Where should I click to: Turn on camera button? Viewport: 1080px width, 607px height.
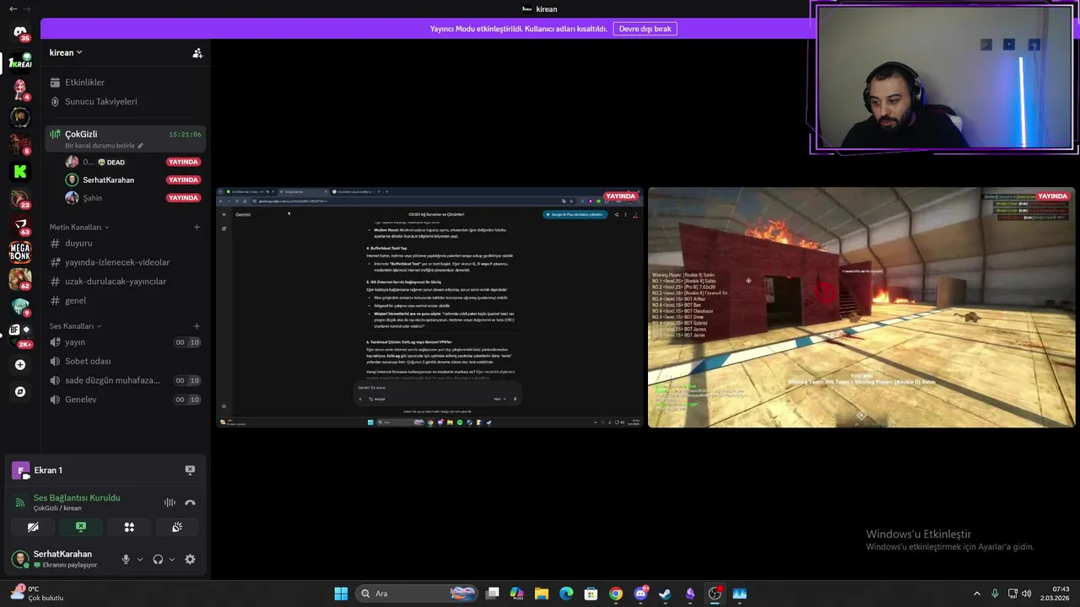point(33,527)
